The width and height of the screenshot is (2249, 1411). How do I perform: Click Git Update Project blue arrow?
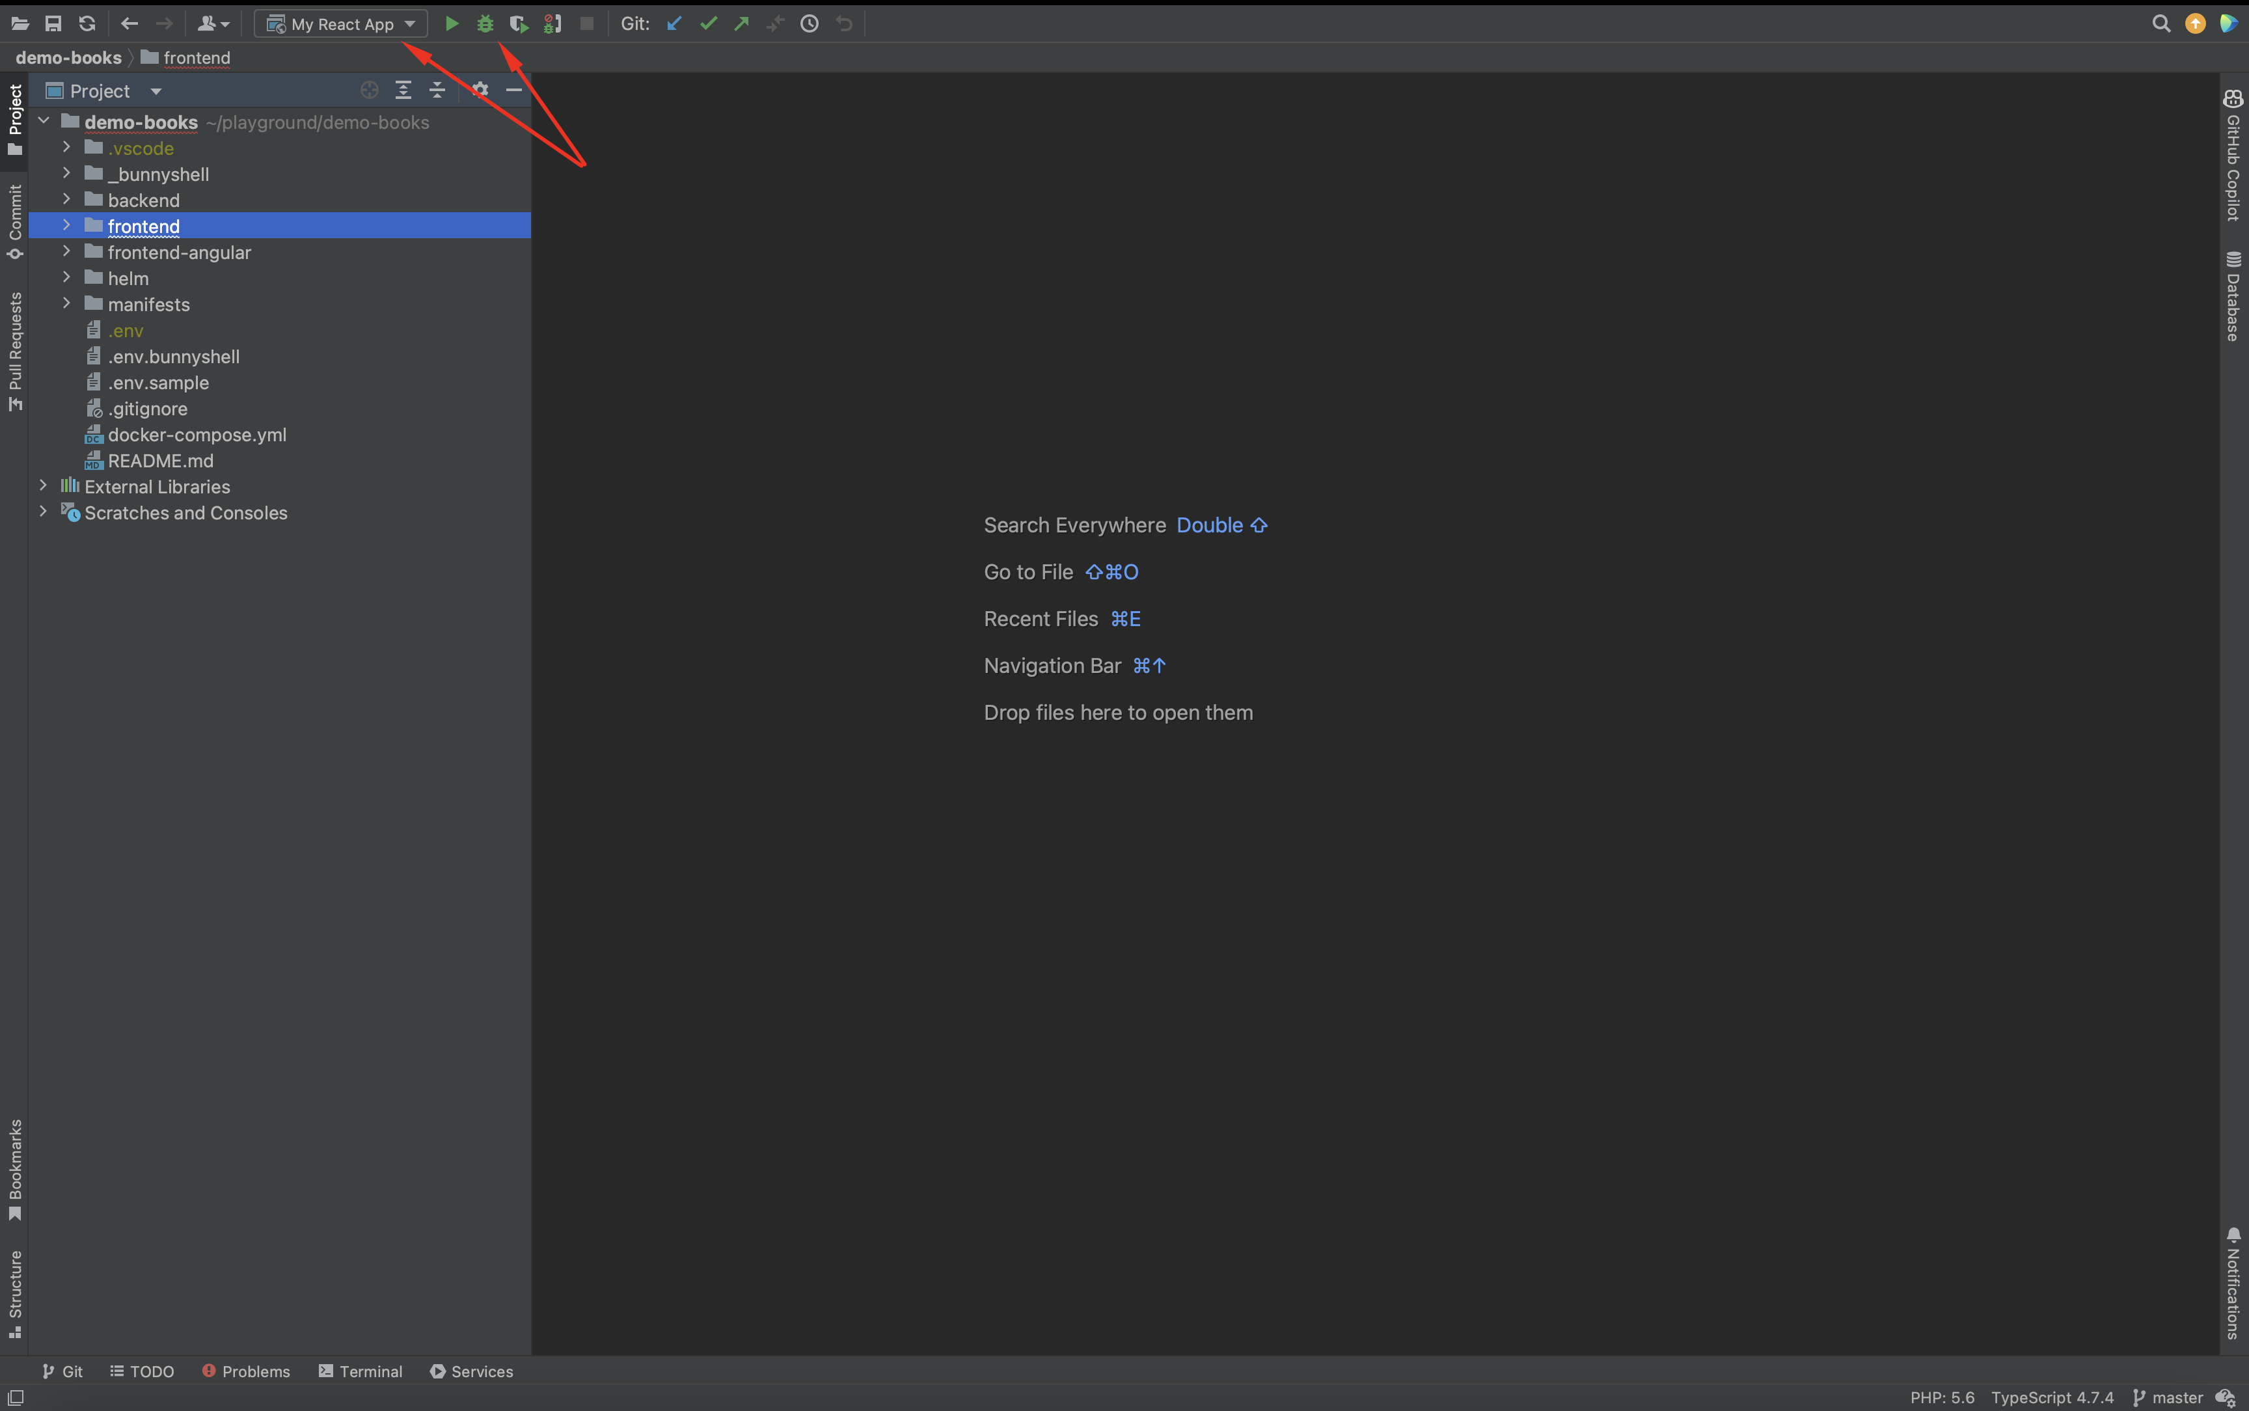(x=674, y=23)
